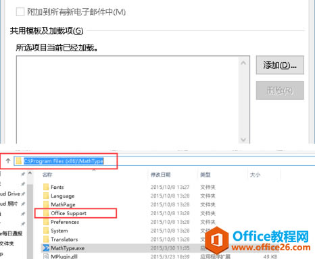Click the templates list scroll up arrow
The width and height of the screenshot is (315, 259).
pos(243,63)
